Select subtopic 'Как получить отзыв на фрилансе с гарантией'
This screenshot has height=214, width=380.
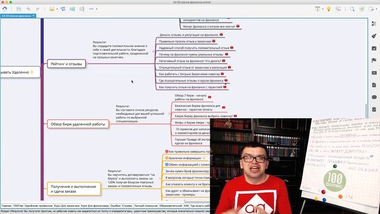191,87
